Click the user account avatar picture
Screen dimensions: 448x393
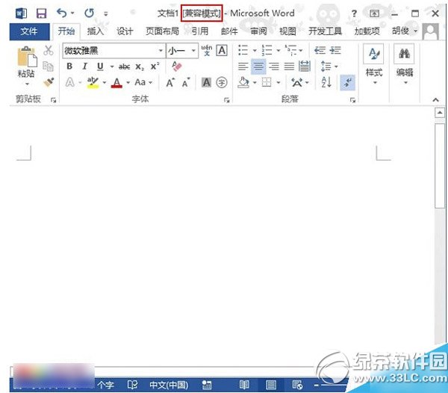tap(431, 31)
